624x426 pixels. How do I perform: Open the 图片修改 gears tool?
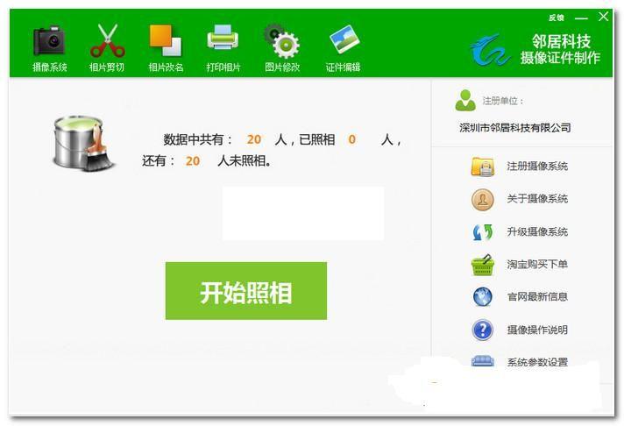click(282, 46)
